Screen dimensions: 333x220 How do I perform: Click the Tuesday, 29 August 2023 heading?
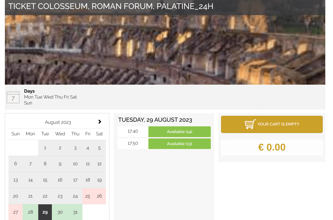[155, 120]
